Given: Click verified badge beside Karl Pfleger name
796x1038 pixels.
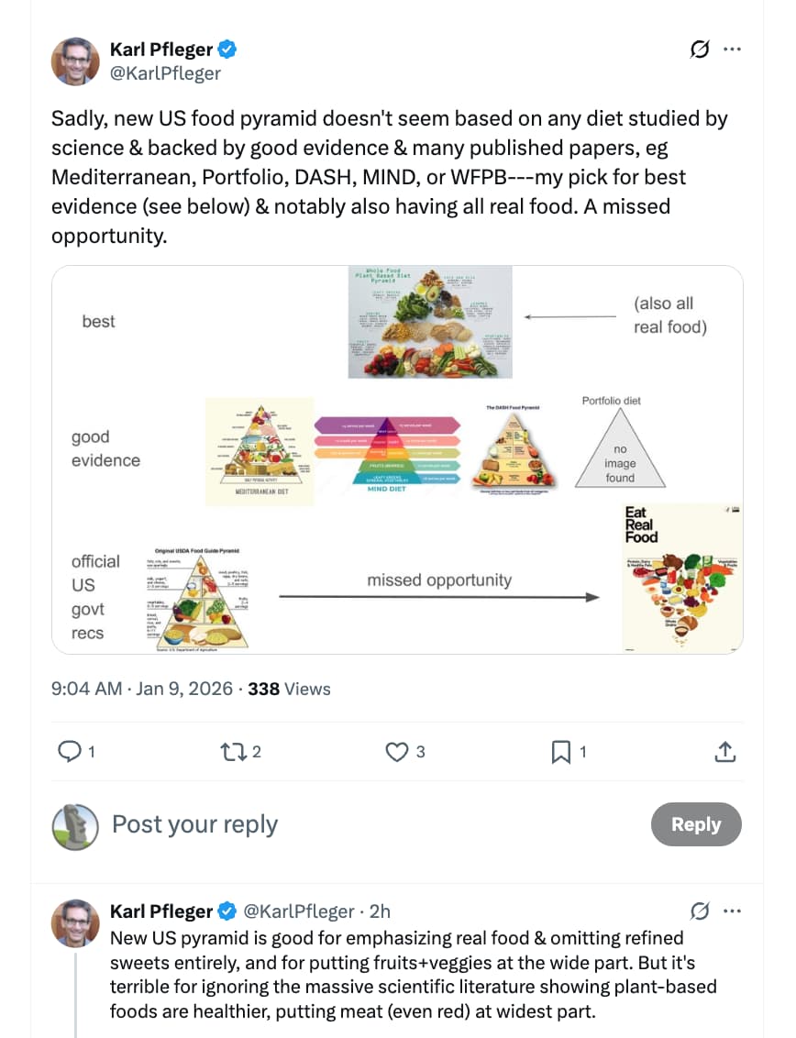Looking at the screenshot, I should click(227, 50).
